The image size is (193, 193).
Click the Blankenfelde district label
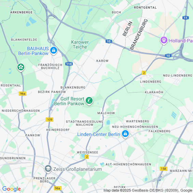click(24, 40)
